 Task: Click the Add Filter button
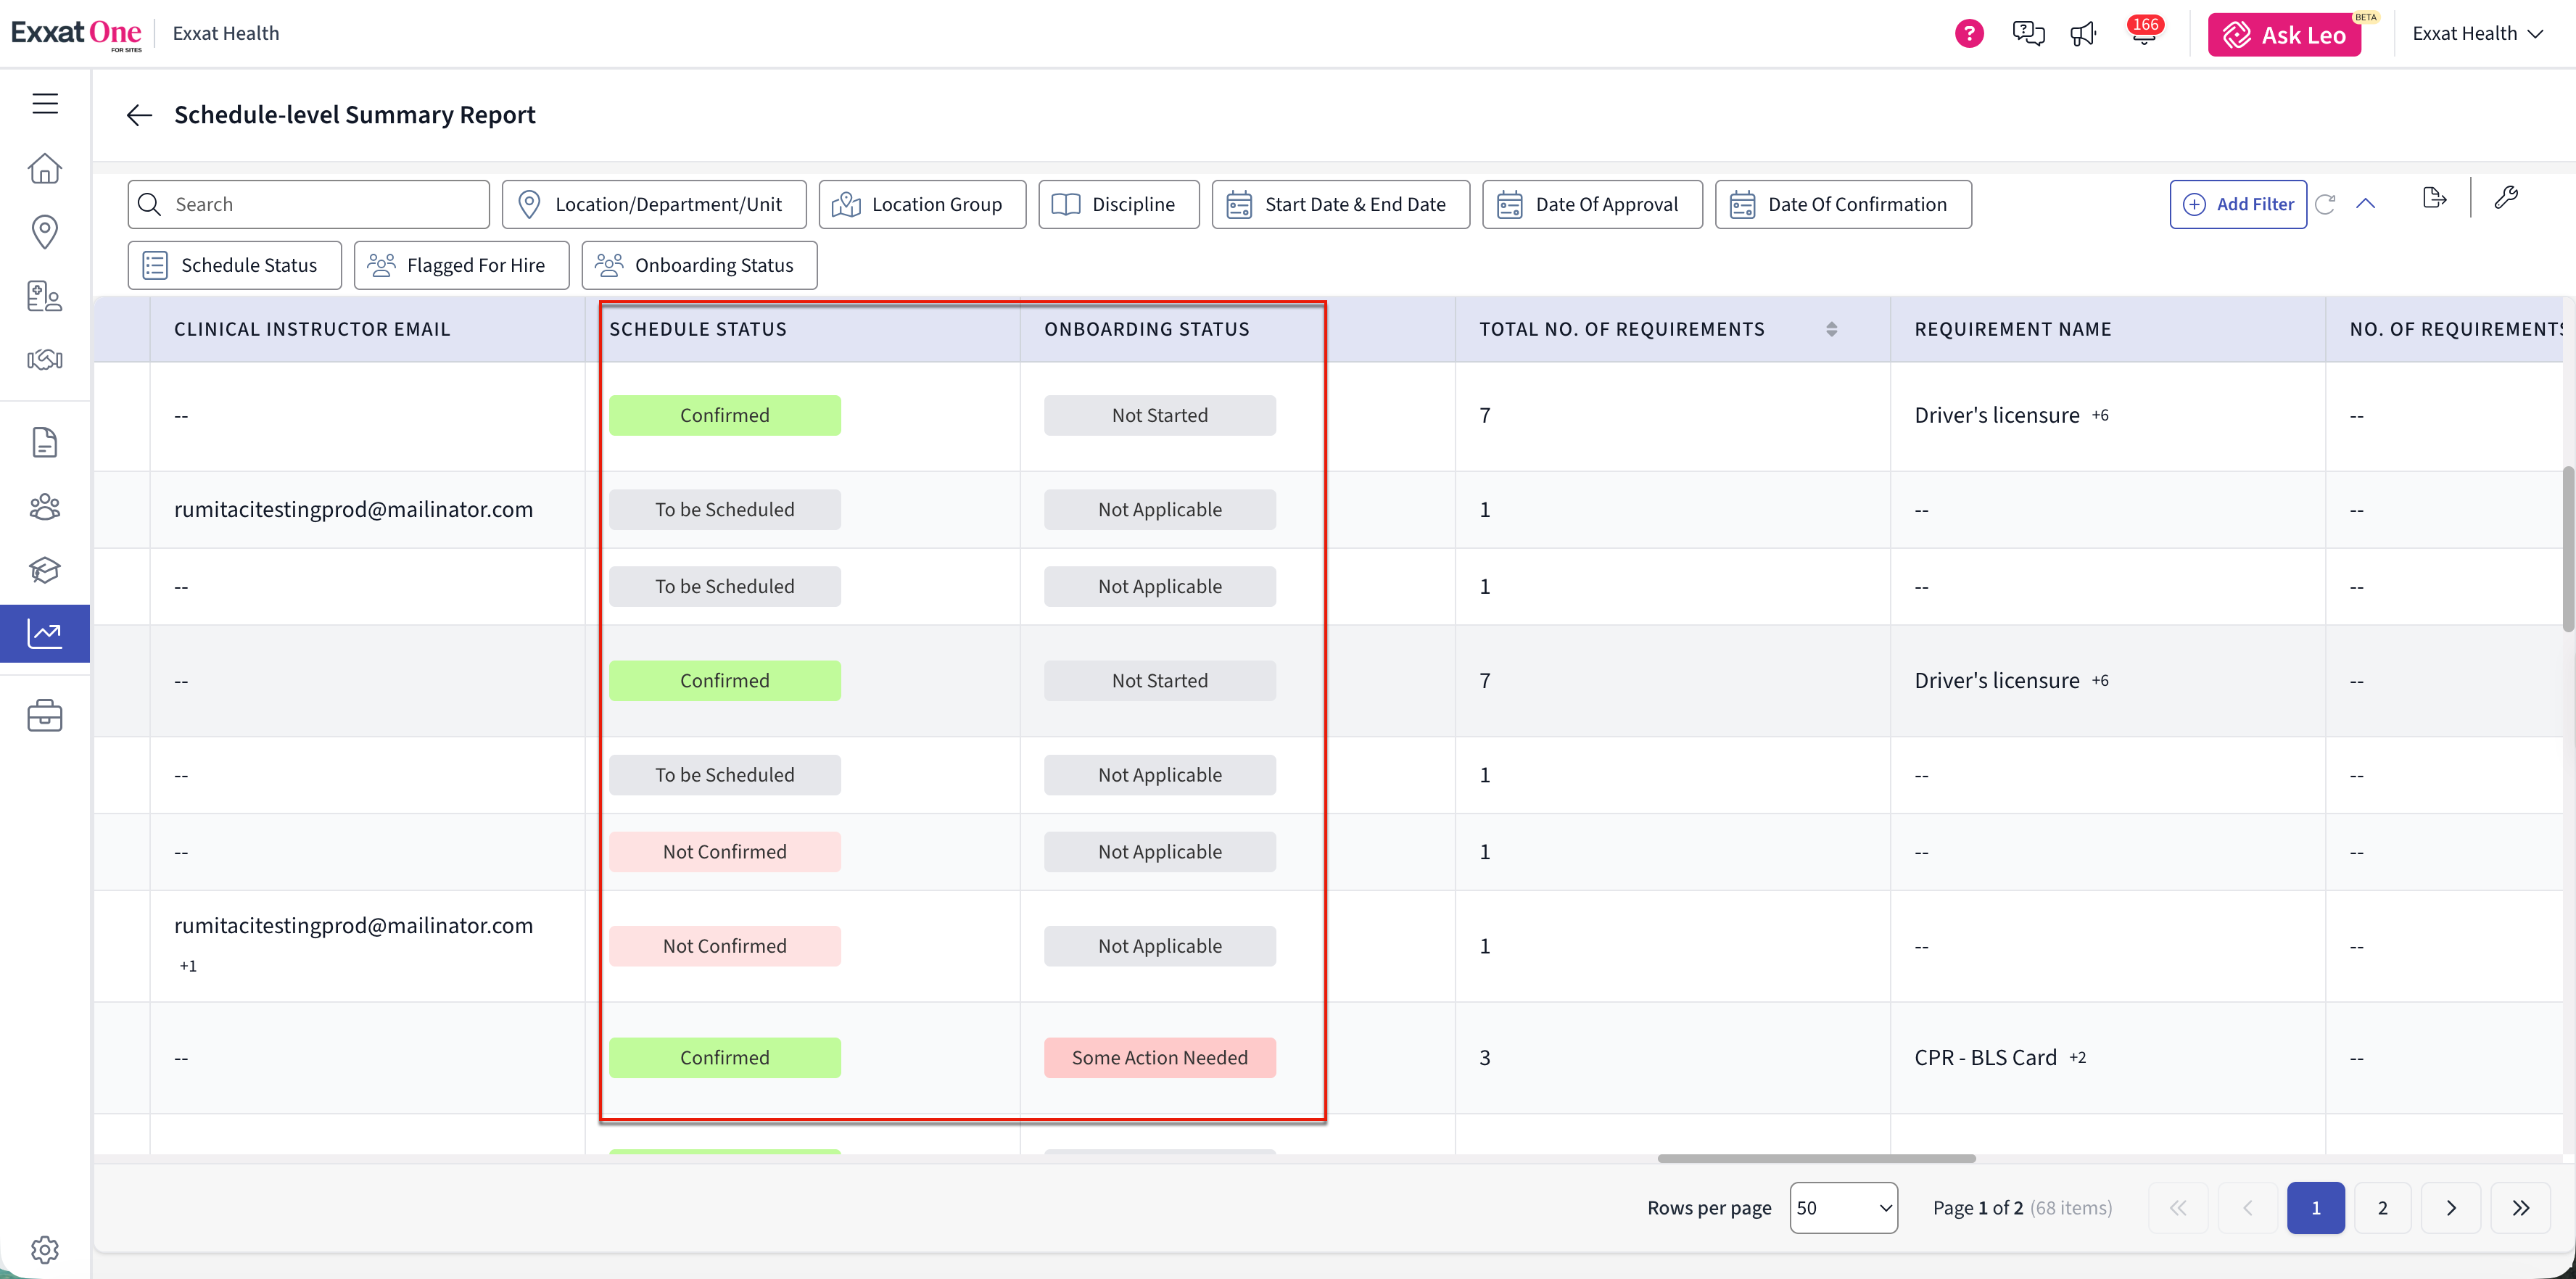coord(2238,204)
